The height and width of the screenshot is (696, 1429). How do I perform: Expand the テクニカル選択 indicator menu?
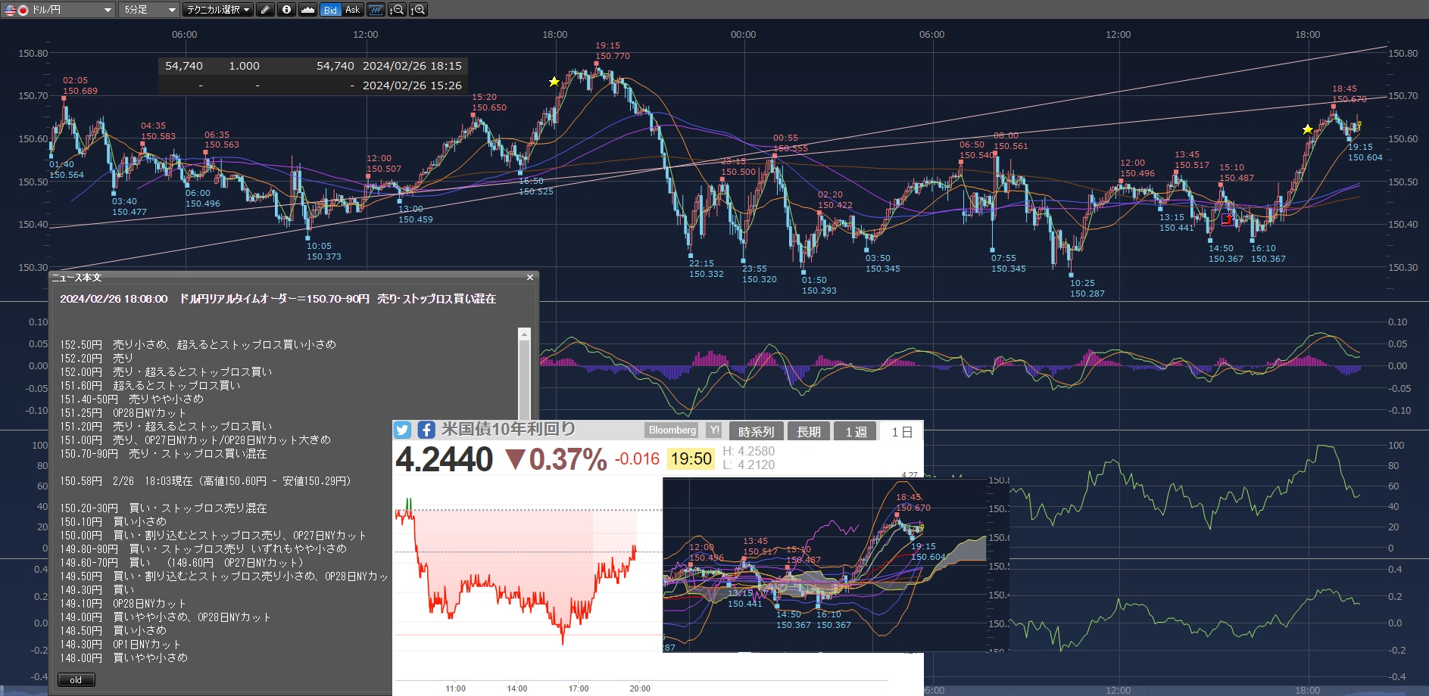[218, 10]
